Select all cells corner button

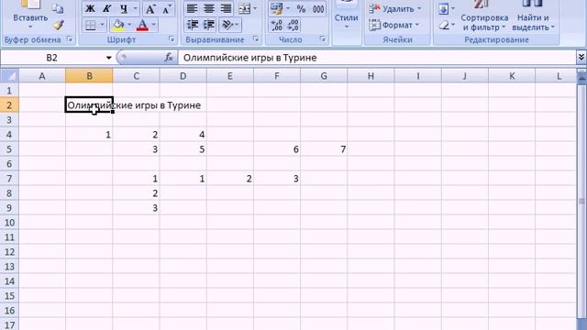pyautogui.click(x=9, y=76)
